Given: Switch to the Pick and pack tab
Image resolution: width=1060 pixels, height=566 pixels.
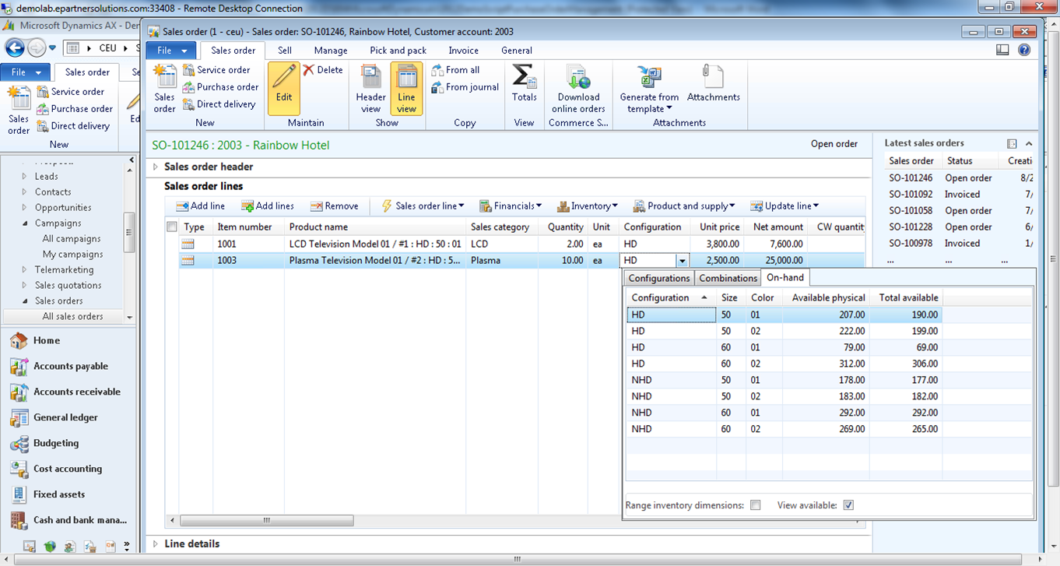Looking at the screenshot, I should point(398,51).
